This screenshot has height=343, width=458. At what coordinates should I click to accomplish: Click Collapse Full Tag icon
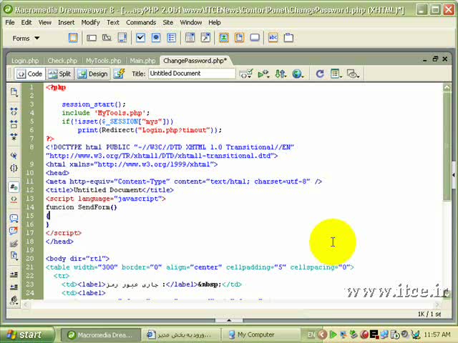(14, 111)
